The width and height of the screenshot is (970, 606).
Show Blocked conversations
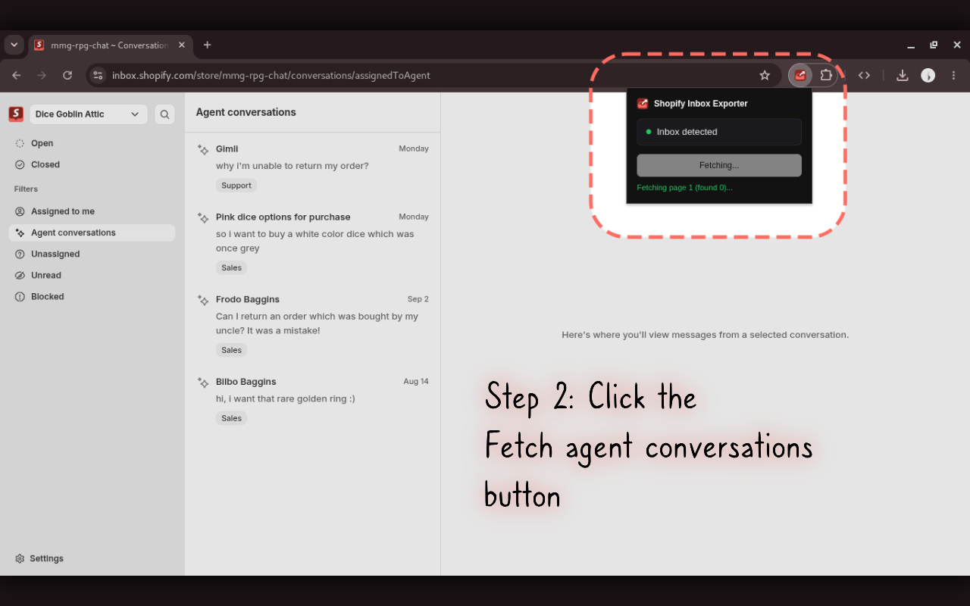tap(92, 296)
